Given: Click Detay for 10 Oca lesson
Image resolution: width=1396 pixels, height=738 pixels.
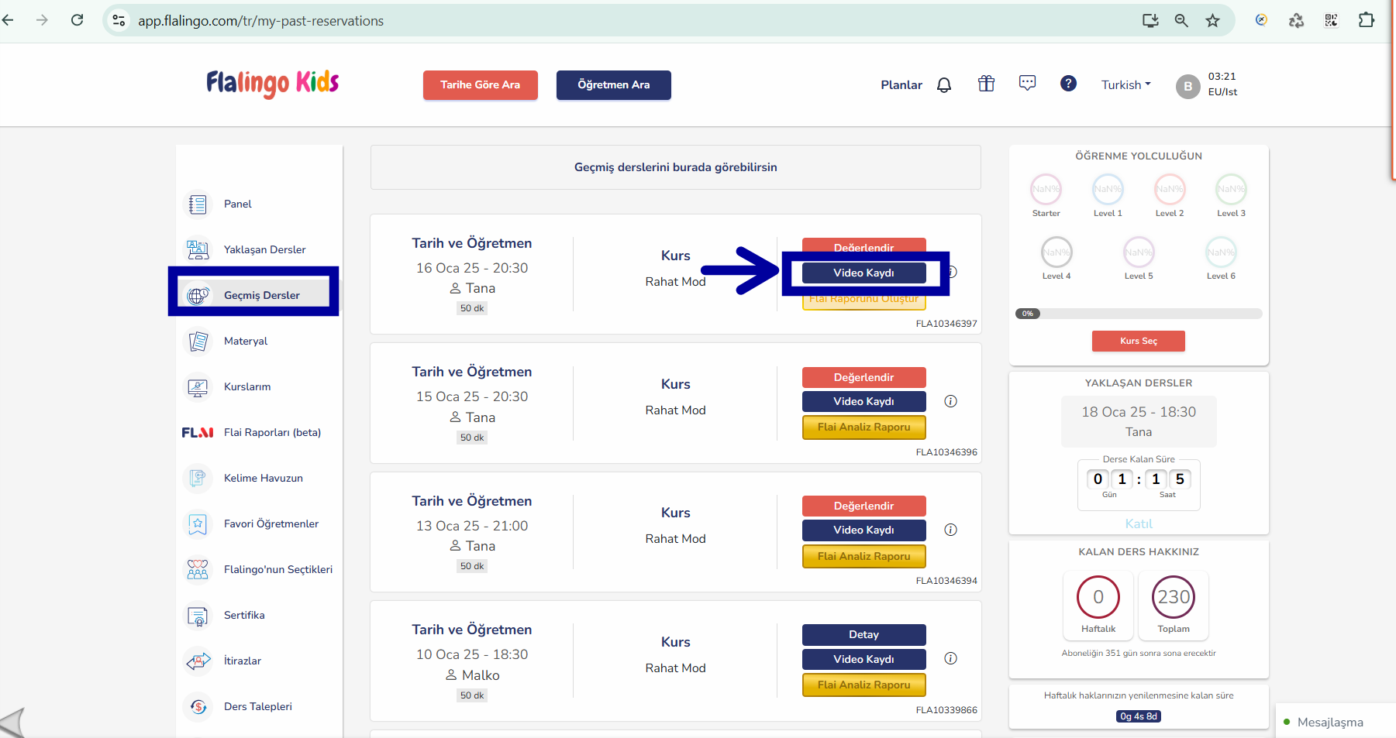Looking at the screenshot, I should [863, 634].
